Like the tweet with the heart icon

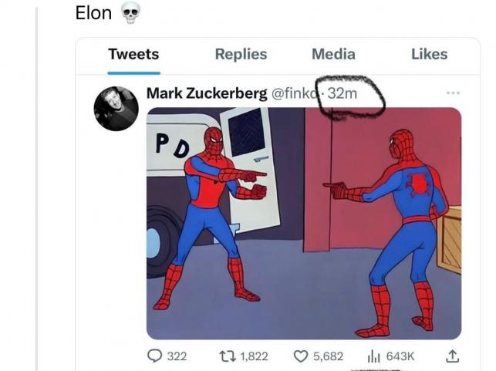click(302, 356)
